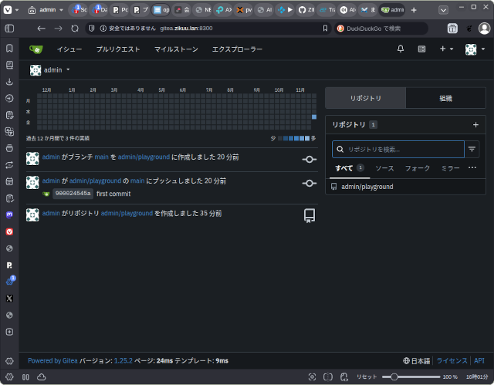Open the create-new plus dropdown in header
This screenshot has width=494, height=385.
(x=446, y=49)
